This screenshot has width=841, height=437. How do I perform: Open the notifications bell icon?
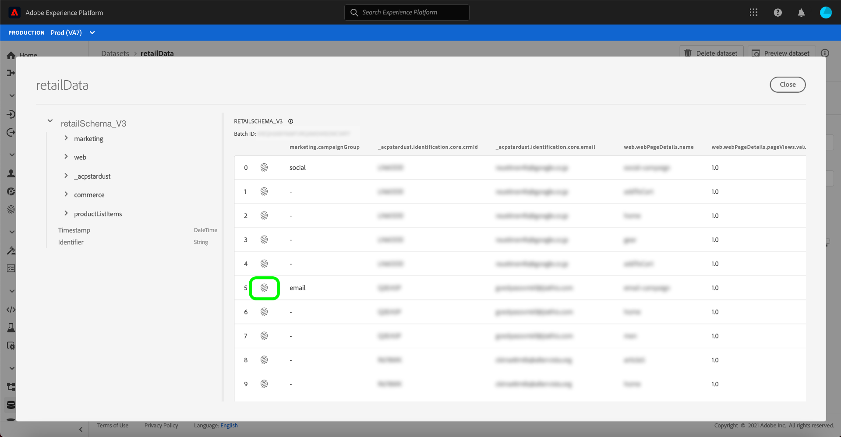click(801, 12)
